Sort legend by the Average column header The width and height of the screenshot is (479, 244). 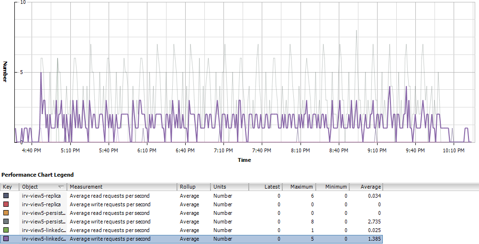coord(366,187)
